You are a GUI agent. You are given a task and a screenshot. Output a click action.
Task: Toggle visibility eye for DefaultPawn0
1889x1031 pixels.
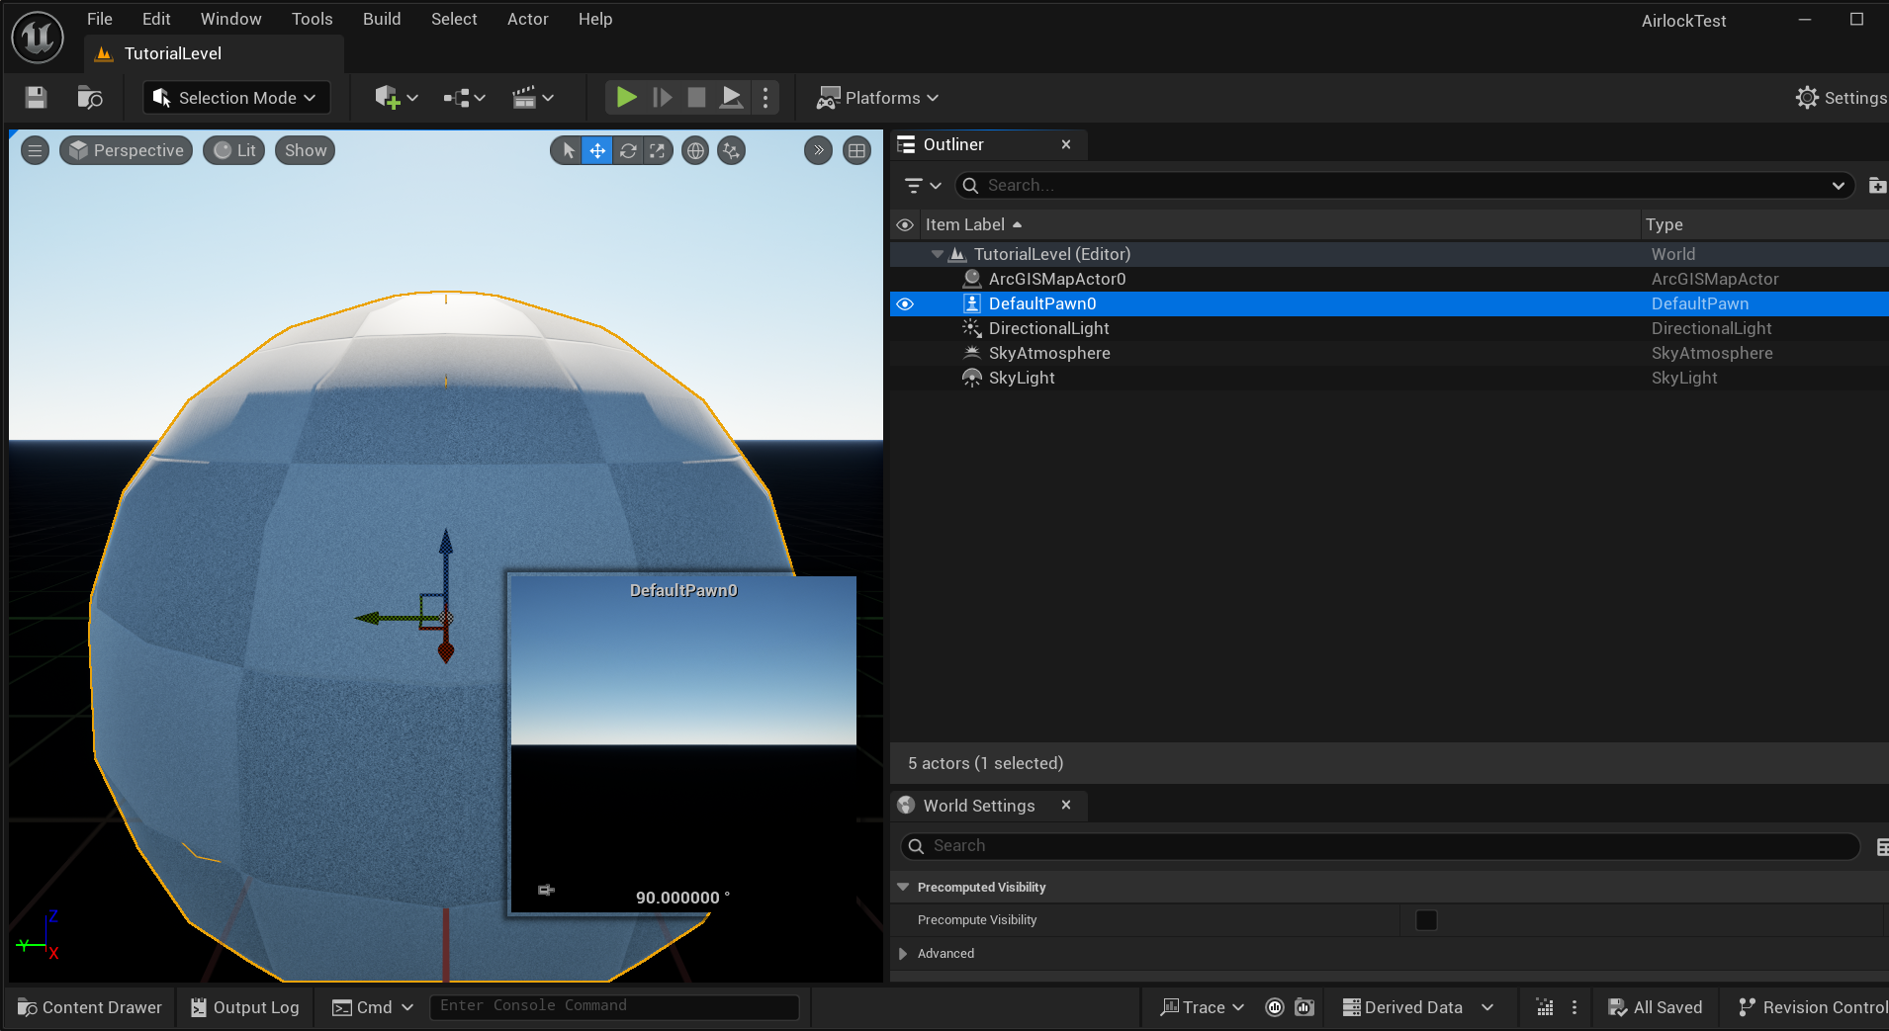pos(905,303)
